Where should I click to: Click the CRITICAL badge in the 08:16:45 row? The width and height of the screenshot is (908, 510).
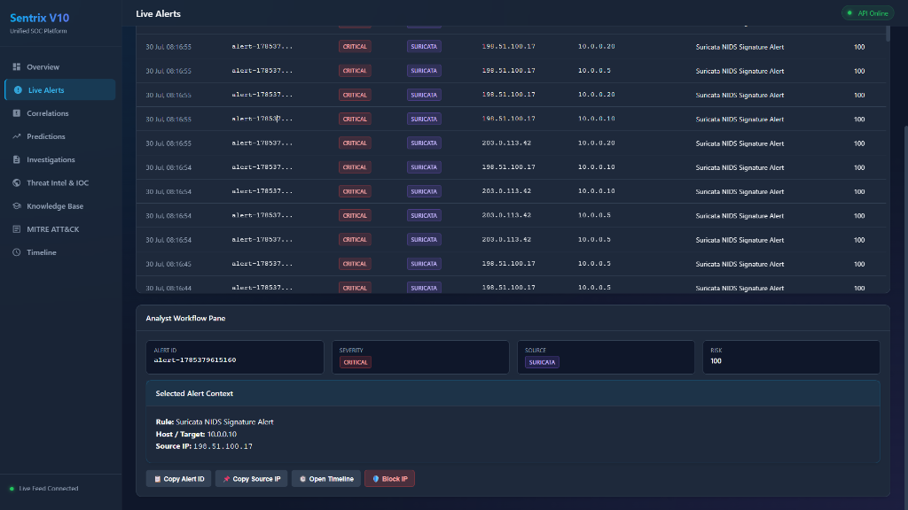click(355, 264)
